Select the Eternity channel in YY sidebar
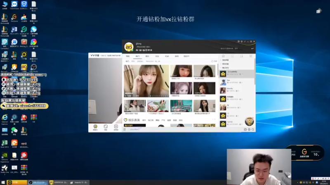The height and width of the screenshot is (185, 330). (x=236, y=90)
